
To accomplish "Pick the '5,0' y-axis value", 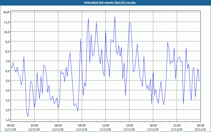I will click(x=7, y=81).
